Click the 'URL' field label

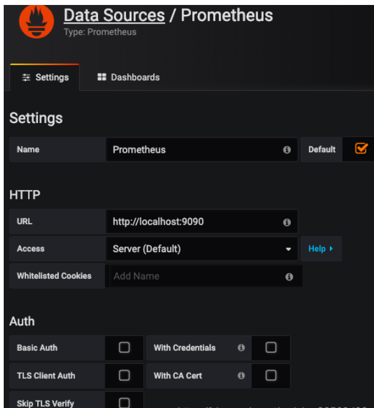click(x=24, y=222)
